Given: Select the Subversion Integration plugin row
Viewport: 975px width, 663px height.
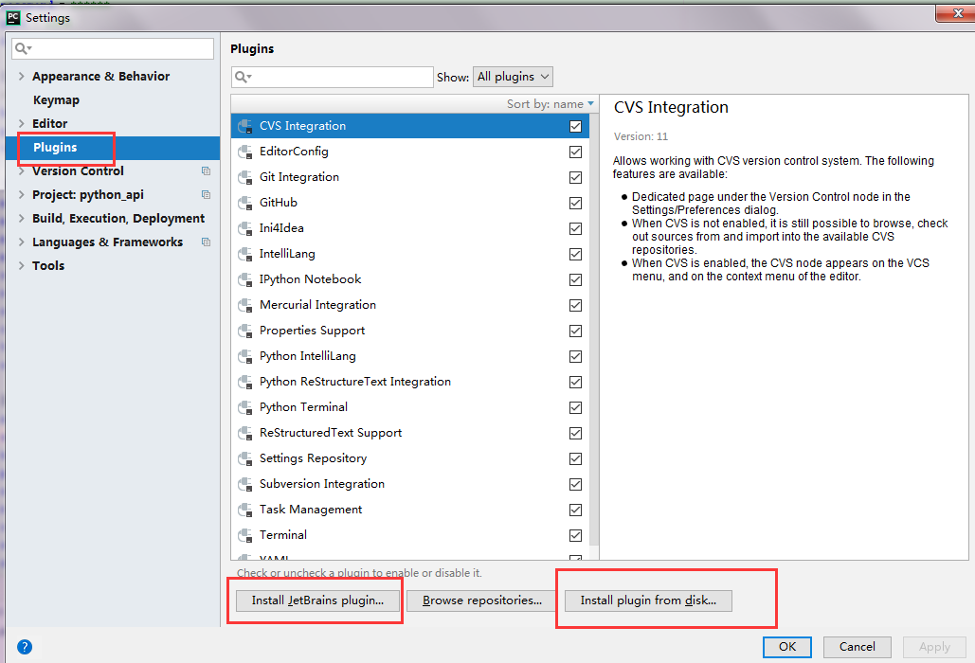Looking at the screenshot, I should (410, 484).
